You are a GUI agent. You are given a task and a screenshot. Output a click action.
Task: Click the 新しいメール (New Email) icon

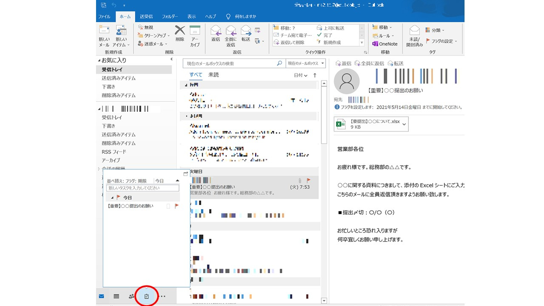[x=104, y=34]
